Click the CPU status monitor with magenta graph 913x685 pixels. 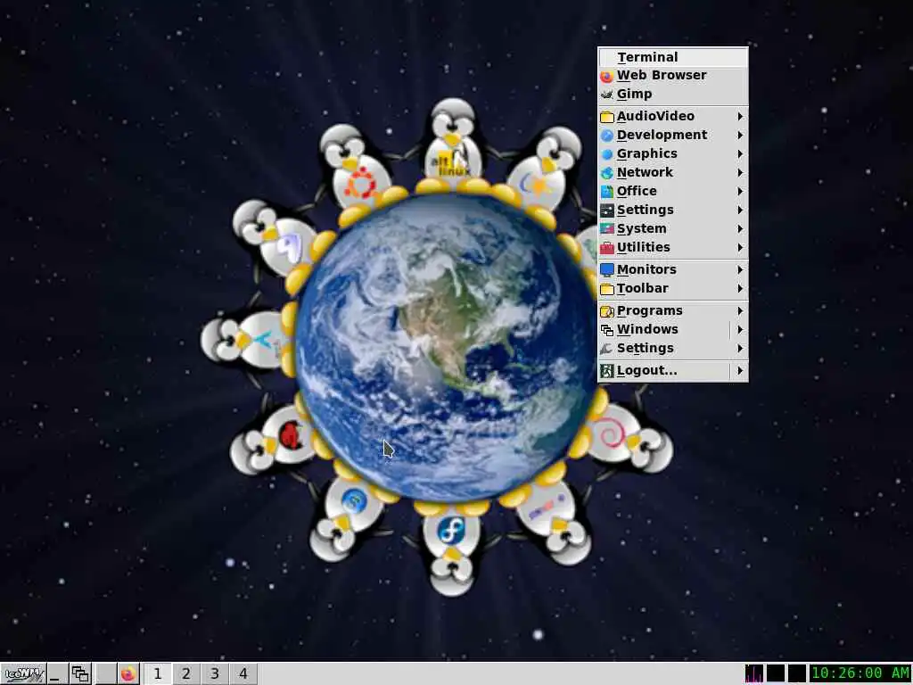click(754, 673)
